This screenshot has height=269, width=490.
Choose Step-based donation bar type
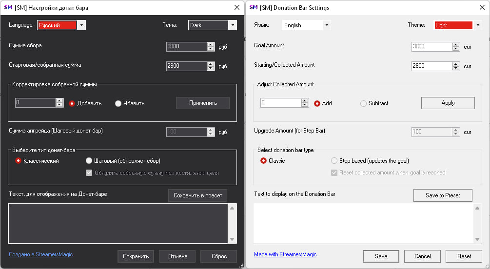[334, 161]
